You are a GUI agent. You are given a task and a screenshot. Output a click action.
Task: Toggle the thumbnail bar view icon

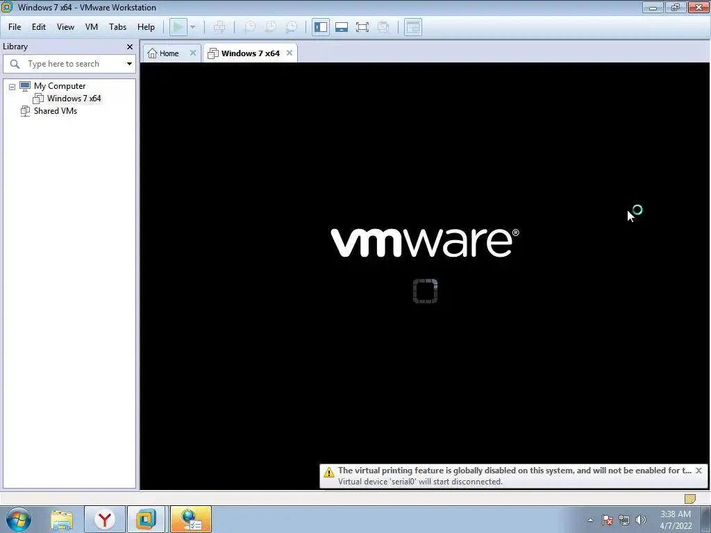click(x=342, y=27)
